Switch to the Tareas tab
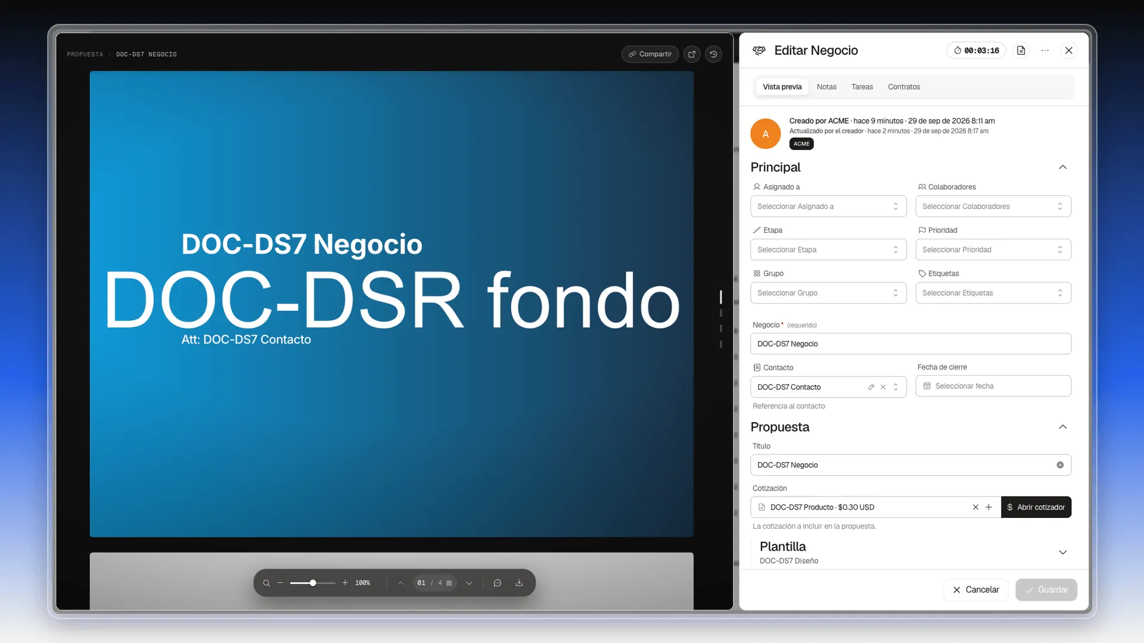1144x643 pixels. coord(862,87)
